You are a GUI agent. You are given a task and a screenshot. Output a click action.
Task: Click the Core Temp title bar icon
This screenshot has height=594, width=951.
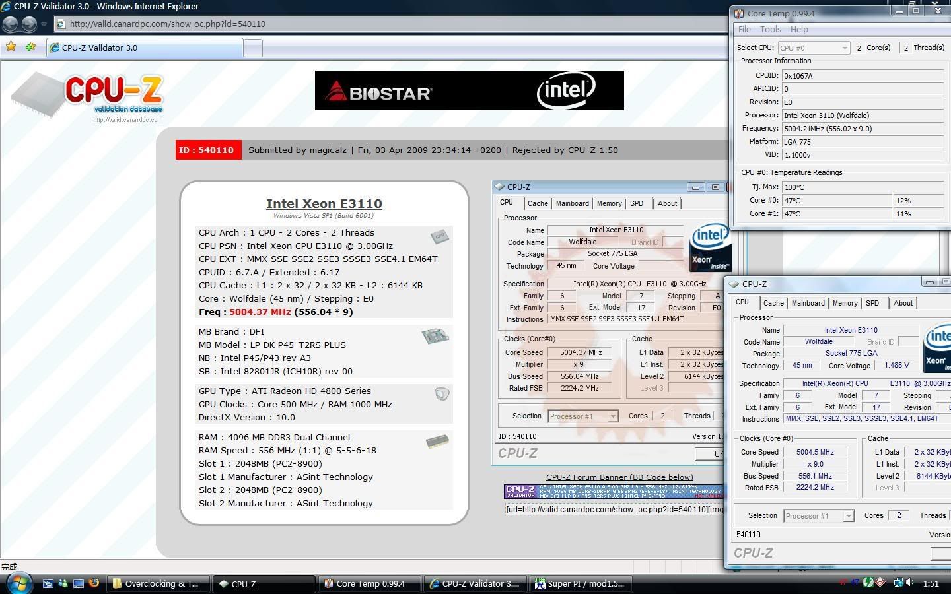click(x=738, y=13)
